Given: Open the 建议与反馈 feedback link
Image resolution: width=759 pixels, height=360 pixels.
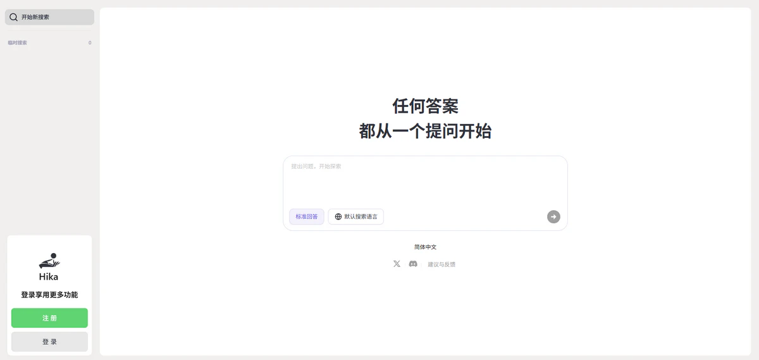Looking at the screenshot, I should click(441, 264).
